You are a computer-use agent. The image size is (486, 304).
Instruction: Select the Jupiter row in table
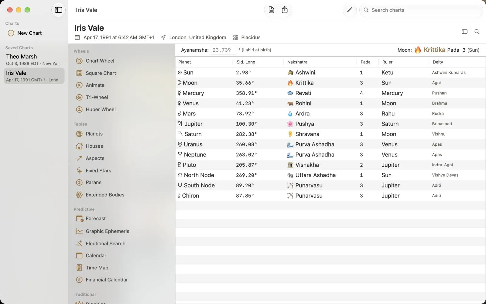[330, 124]
